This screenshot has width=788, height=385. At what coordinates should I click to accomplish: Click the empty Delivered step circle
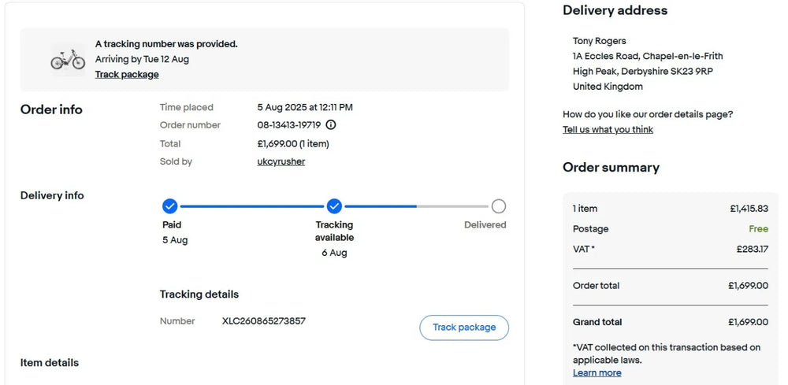coord(499,206)
